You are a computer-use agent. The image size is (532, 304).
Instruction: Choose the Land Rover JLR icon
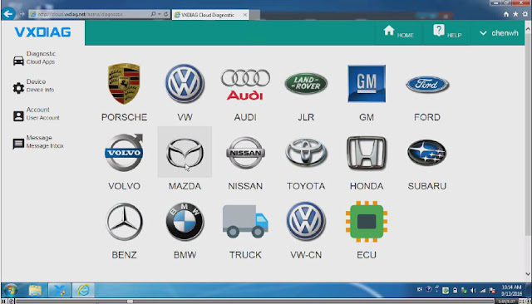[x=306, y=83]
